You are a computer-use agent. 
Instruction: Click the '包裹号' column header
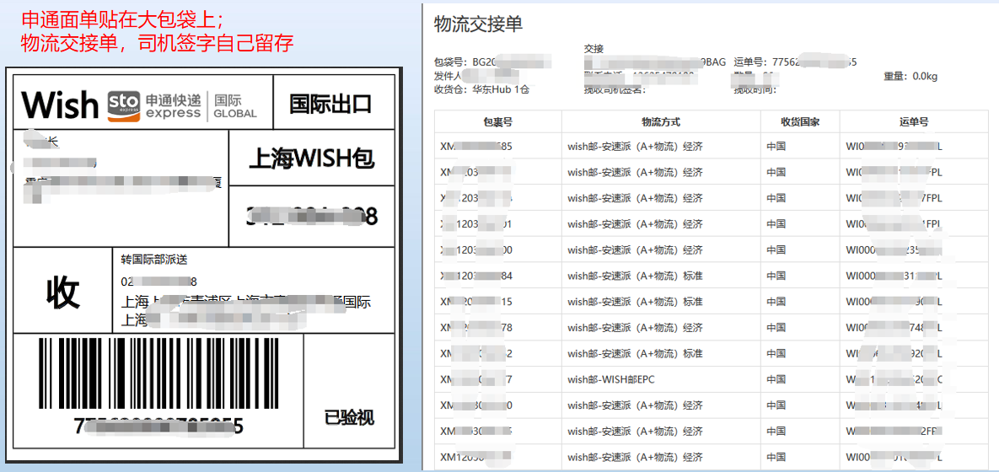point(498,121)
